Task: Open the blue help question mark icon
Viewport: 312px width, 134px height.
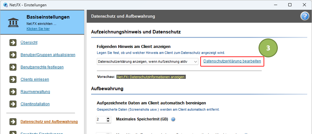Action: point(304,16)
